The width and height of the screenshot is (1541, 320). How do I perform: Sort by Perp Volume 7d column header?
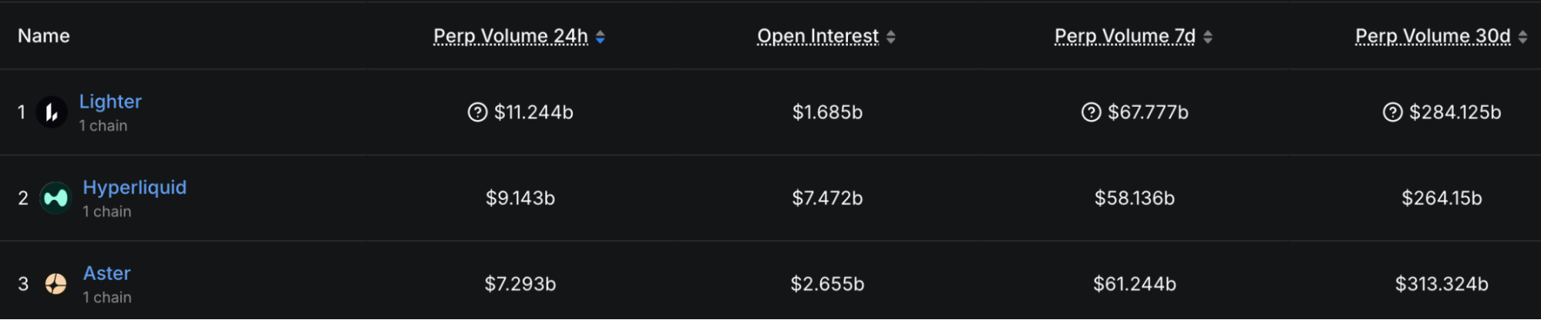[x=1125, y=36]
